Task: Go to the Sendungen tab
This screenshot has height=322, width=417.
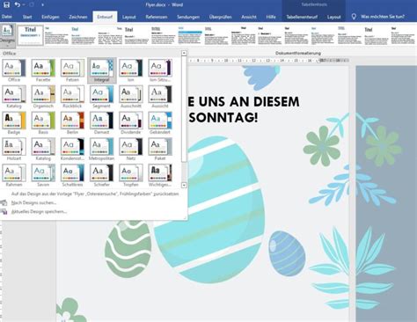Action: point(188,17)
